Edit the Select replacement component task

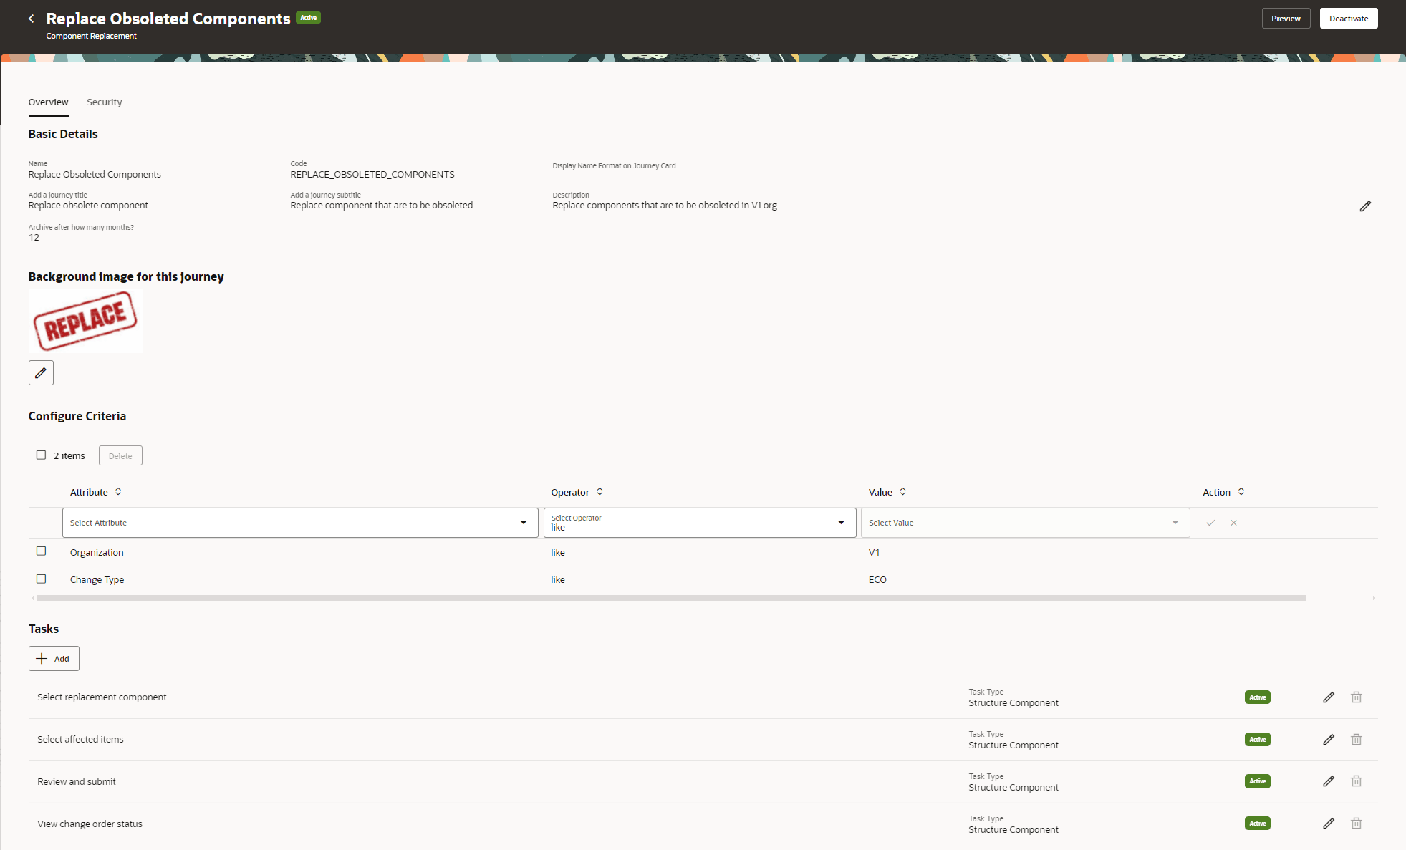coord(1329,697)
